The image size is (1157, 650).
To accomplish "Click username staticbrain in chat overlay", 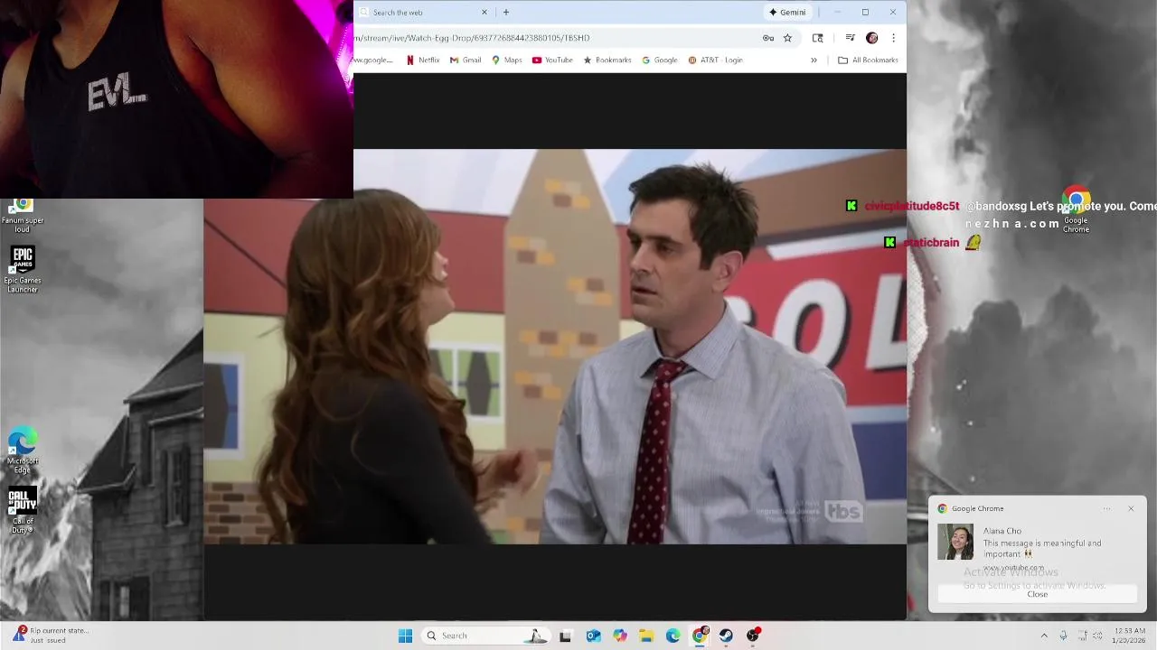I will pyautogui.click(x=931, y=242).
